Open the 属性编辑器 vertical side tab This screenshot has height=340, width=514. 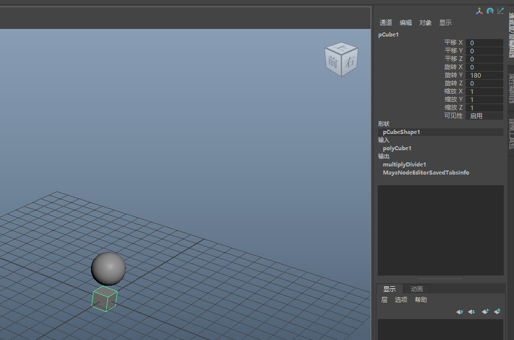click(511, 88)
